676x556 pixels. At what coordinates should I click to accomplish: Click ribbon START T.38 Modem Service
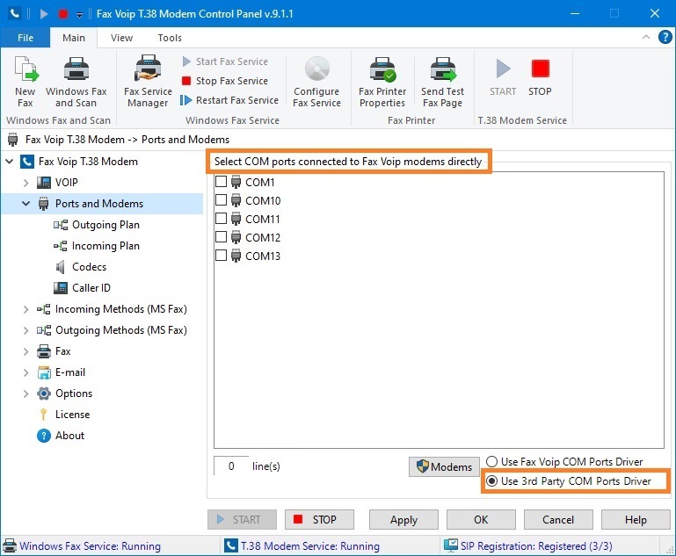tap(503, 78)
